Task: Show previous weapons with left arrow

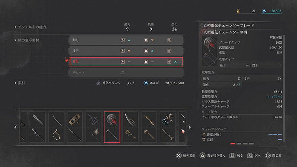Action: point(15,127)
